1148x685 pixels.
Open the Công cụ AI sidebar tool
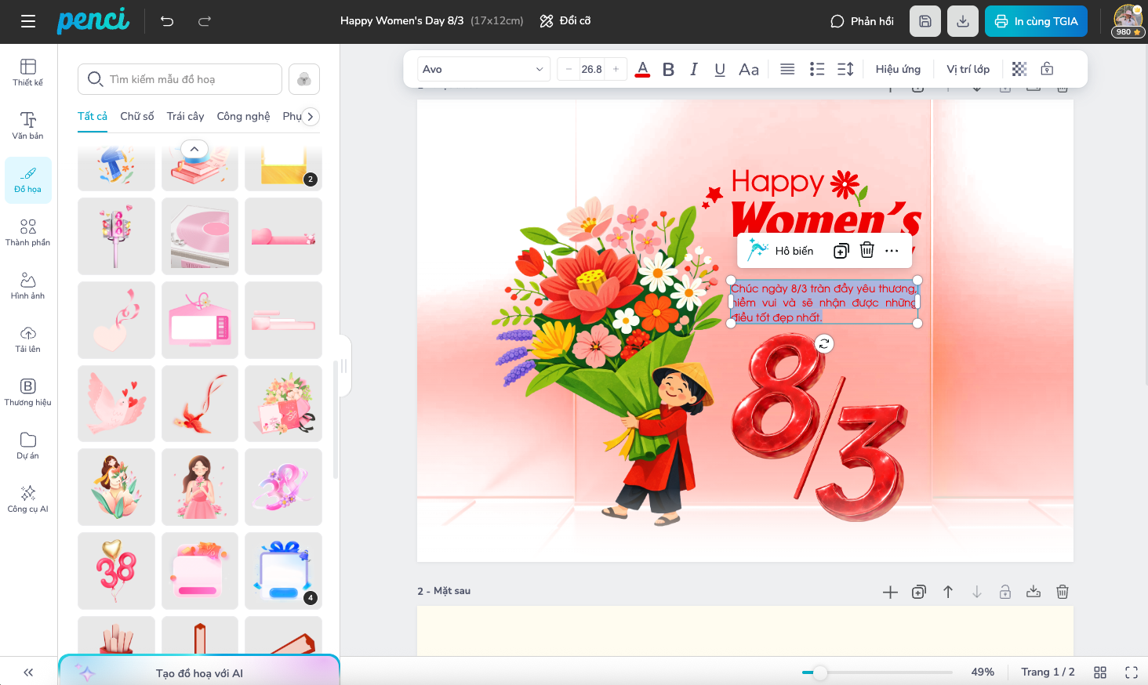click(x=28, y=498)
